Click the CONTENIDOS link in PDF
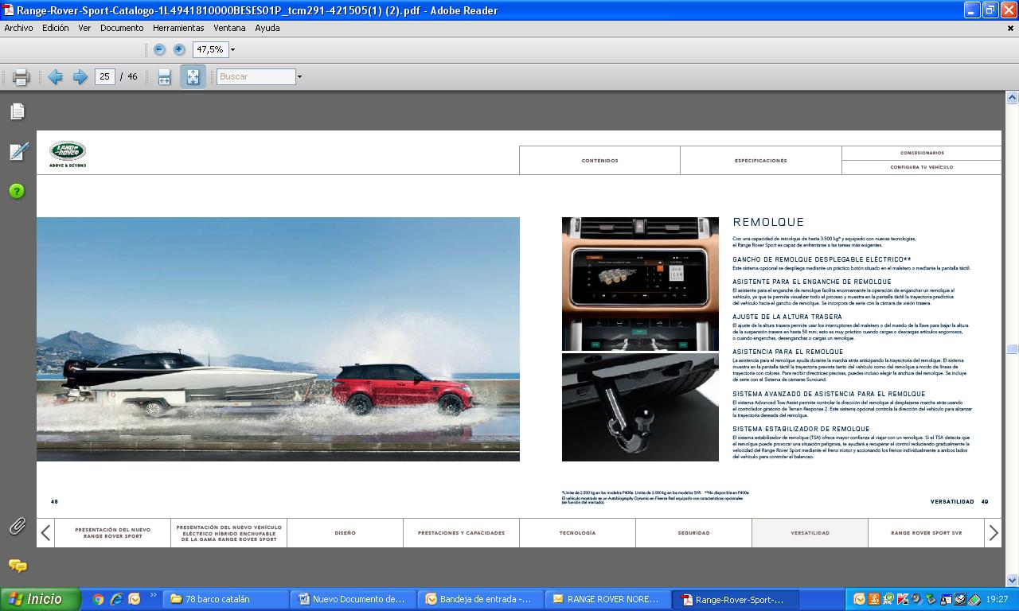1019x611 pixels. point(599,161)
